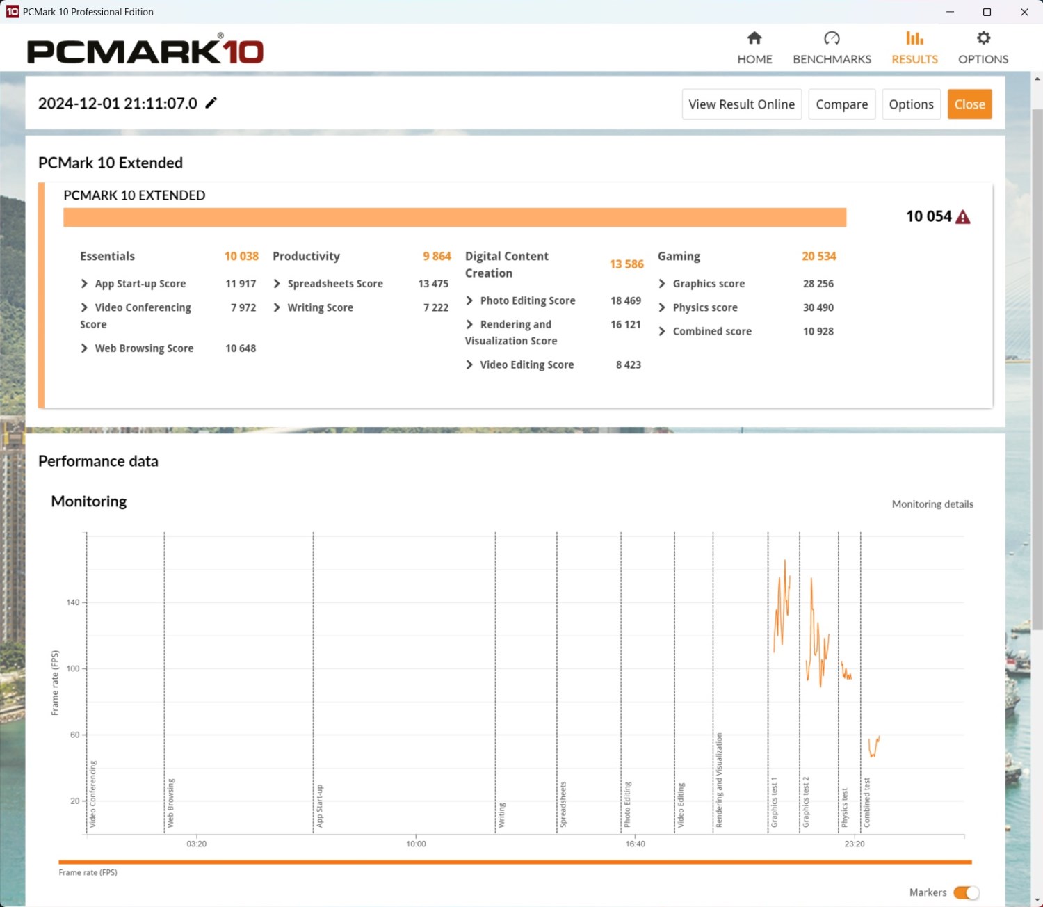
Task: Click the Video Editing chart marker
Action: (x=681, y=805)
